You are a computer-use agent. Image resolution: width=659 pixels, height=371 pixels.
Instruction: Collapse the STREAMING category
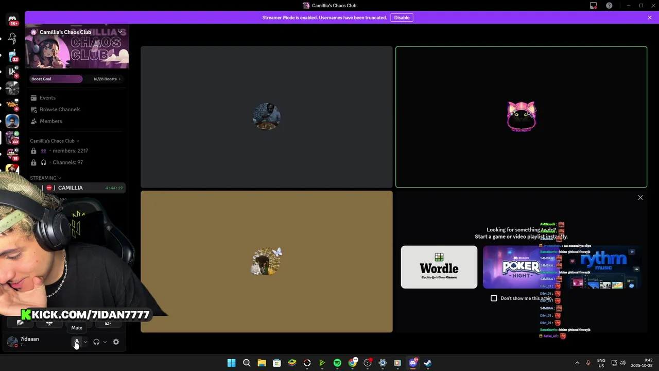tap(45, 178)
